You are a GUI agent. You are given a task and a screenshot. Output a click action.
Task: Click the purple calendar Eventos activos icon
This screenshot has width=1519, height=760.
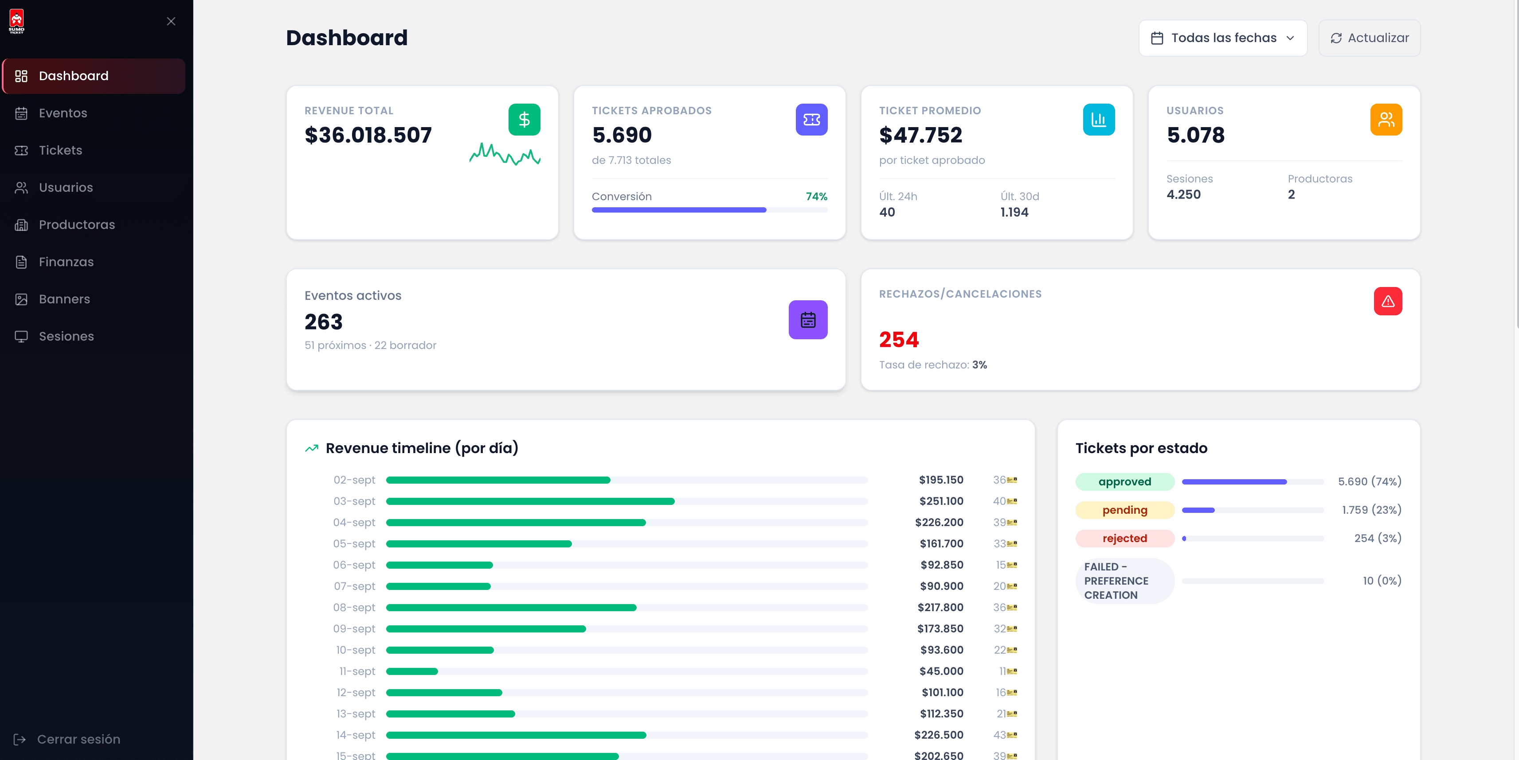coord(808,320)
